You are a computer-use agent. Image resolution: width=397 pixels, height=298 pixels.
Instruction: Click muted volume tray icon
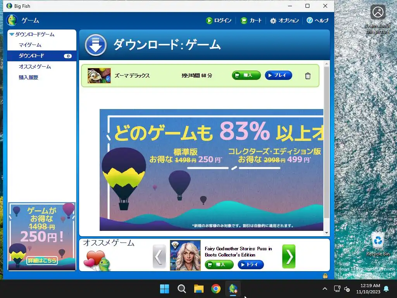pos(347,289)
